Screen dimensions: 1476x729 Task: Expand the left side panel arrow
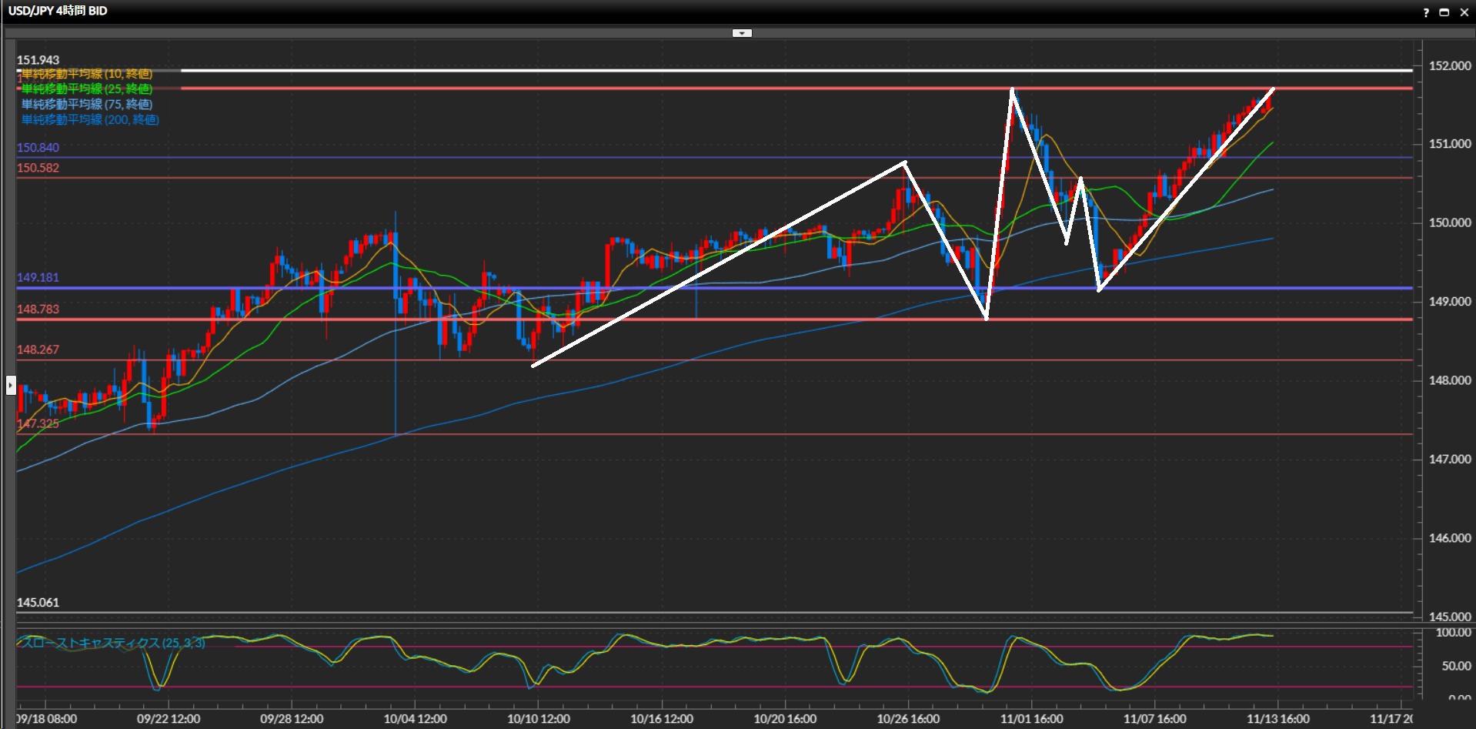[11, 384]
